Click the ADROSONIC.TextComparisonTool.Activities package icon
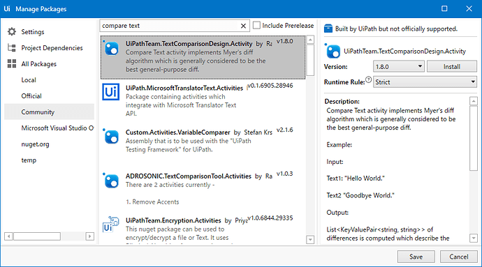This screenshot has width=482, height=267. (111, 180)
